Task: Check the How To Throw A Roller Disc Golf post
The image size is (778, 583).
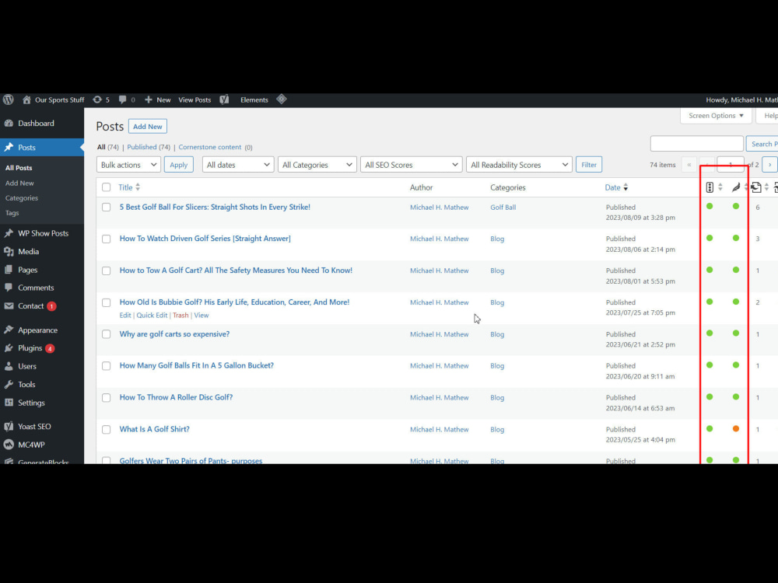Action: [106, 397]
